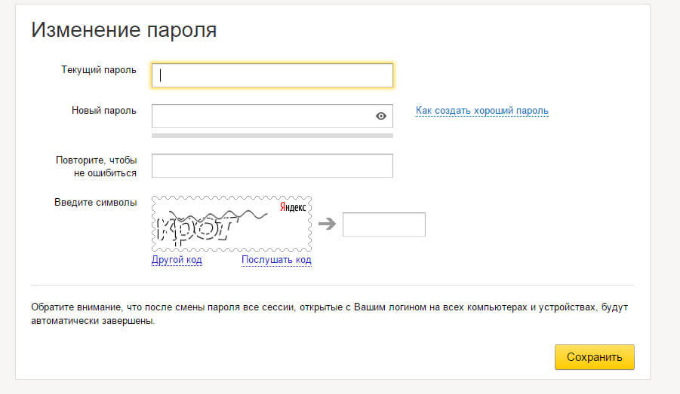Click the Обратите внимание session notice text
680x394 pixels.
tap(329, 314)
